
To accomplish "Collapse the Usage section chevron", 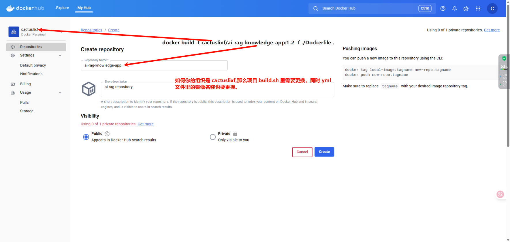I will [x=60, y=92].
